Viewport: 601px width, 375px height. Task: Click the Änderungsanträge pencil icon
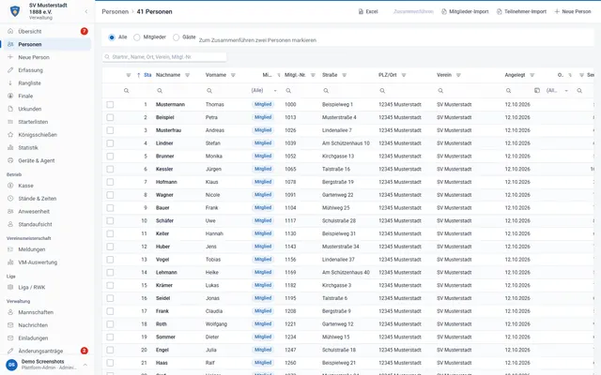pos(10,351)
